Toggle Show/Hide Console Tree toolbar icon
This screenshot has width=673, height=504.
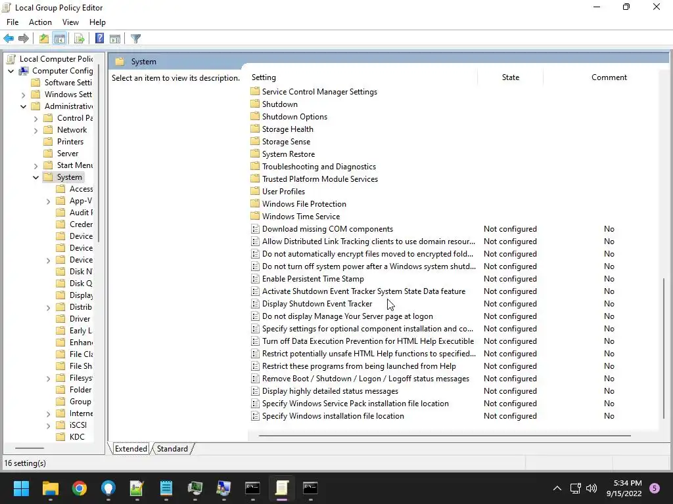(x=60, y=39)
